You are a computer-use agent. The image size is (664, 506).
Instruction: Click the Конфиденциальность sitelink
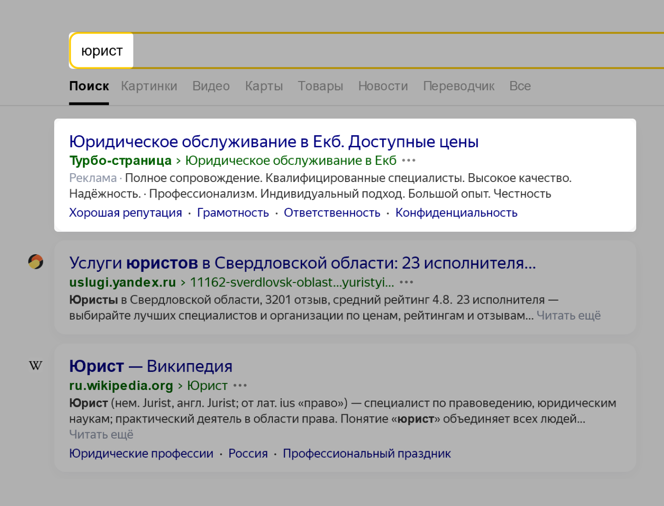click(456, 212)
